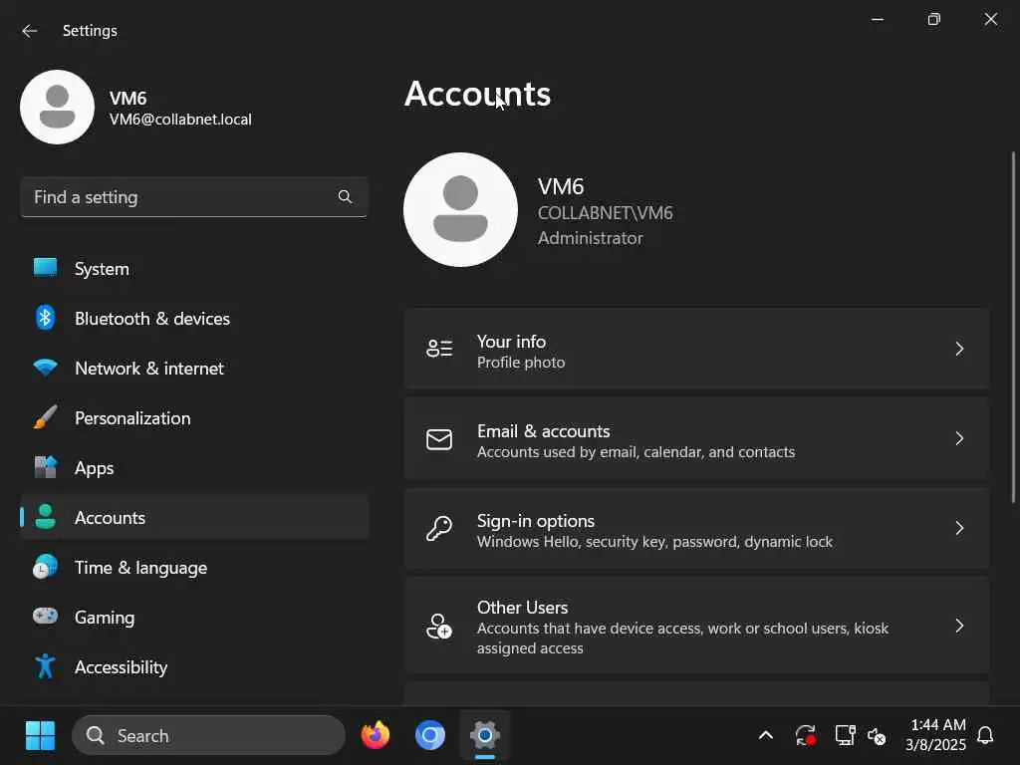1020x765 pixels.
Task: Click the Wi-Fi icon for Network & internet
Action: tap(45, 368)
